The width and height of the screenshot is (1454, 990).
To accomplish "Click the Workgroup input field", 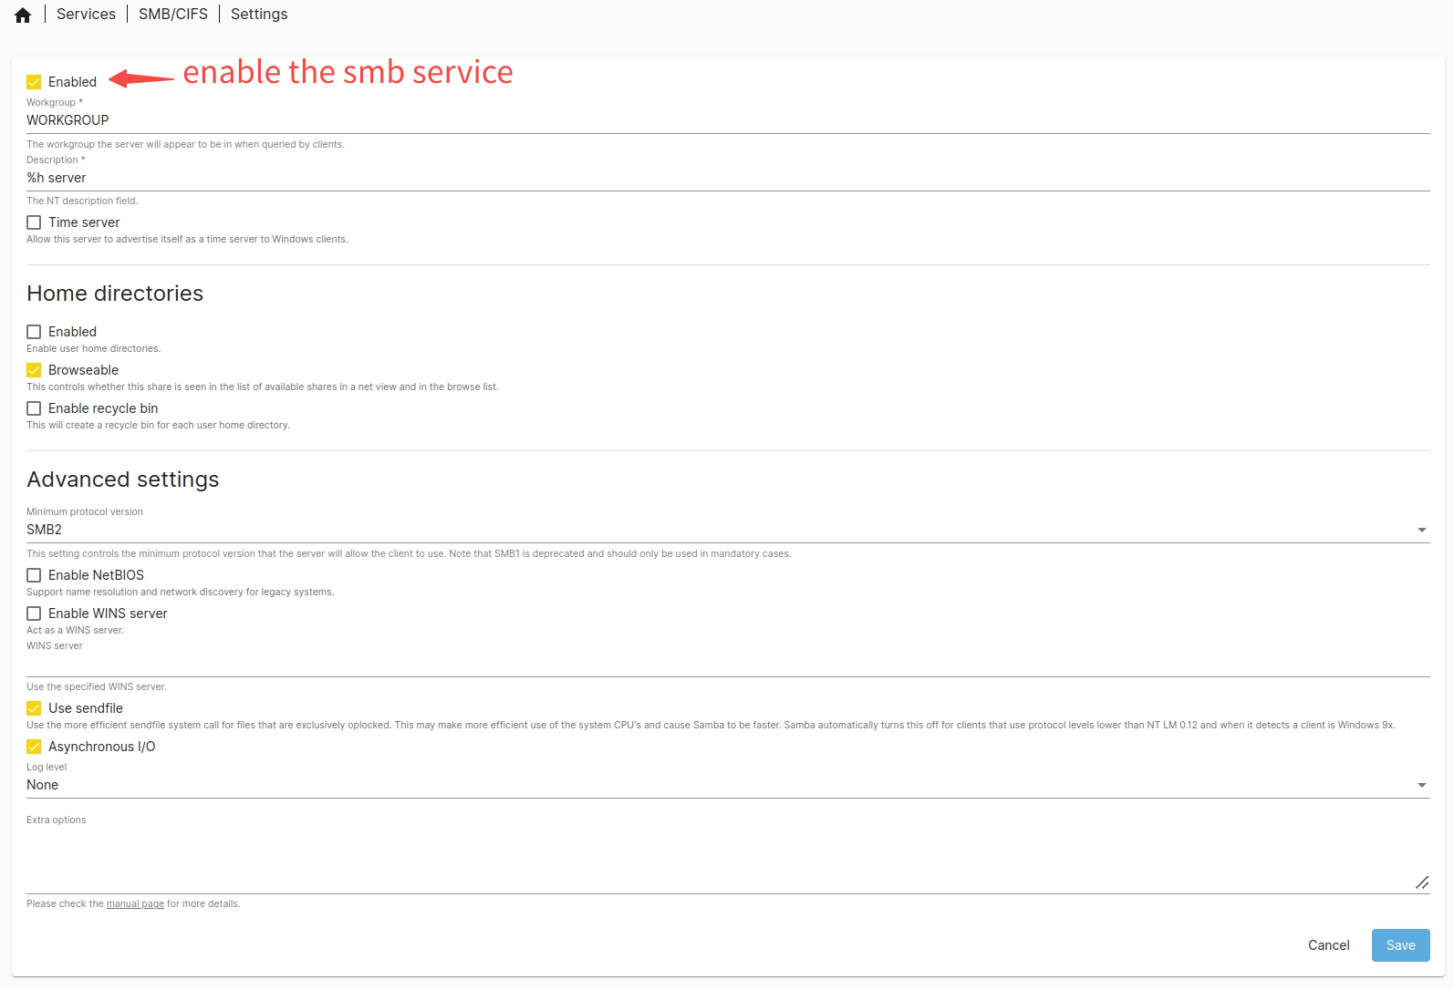I will [x=726, y=120].
